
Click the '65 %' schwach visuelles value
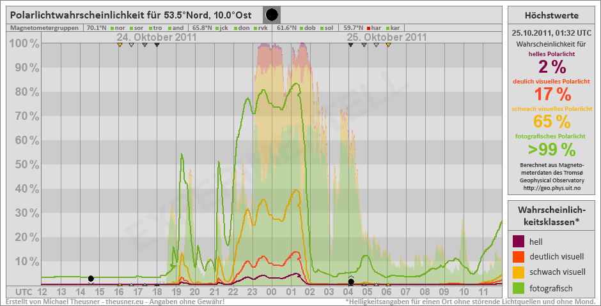[551, 121]
